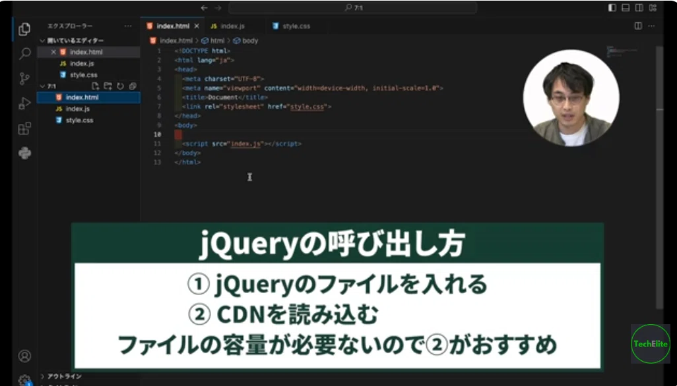Open index.html in the 7:1 folder

[88, 97]
